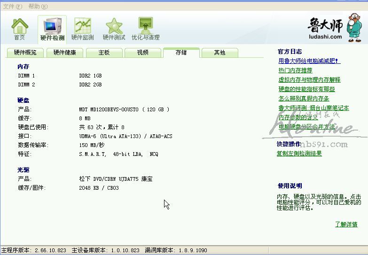This screenshot has height=255, width=368.
Task: Go to the 首页 home icon
Action: click(20, 29)
